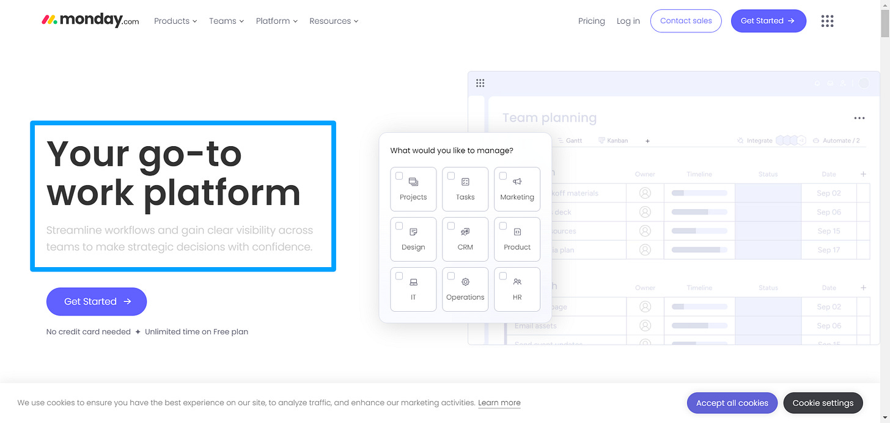Click Get Started in the header
Screen dimensions: 890x423
(768, 21)
